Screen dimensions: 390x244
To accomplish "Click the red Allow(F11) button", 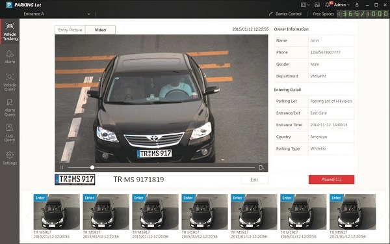I will pos(331,180).
